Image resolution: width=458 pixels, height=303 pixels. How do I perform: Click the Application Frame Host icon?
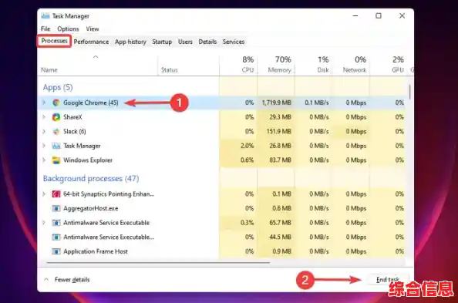click(x=56, y=251)
